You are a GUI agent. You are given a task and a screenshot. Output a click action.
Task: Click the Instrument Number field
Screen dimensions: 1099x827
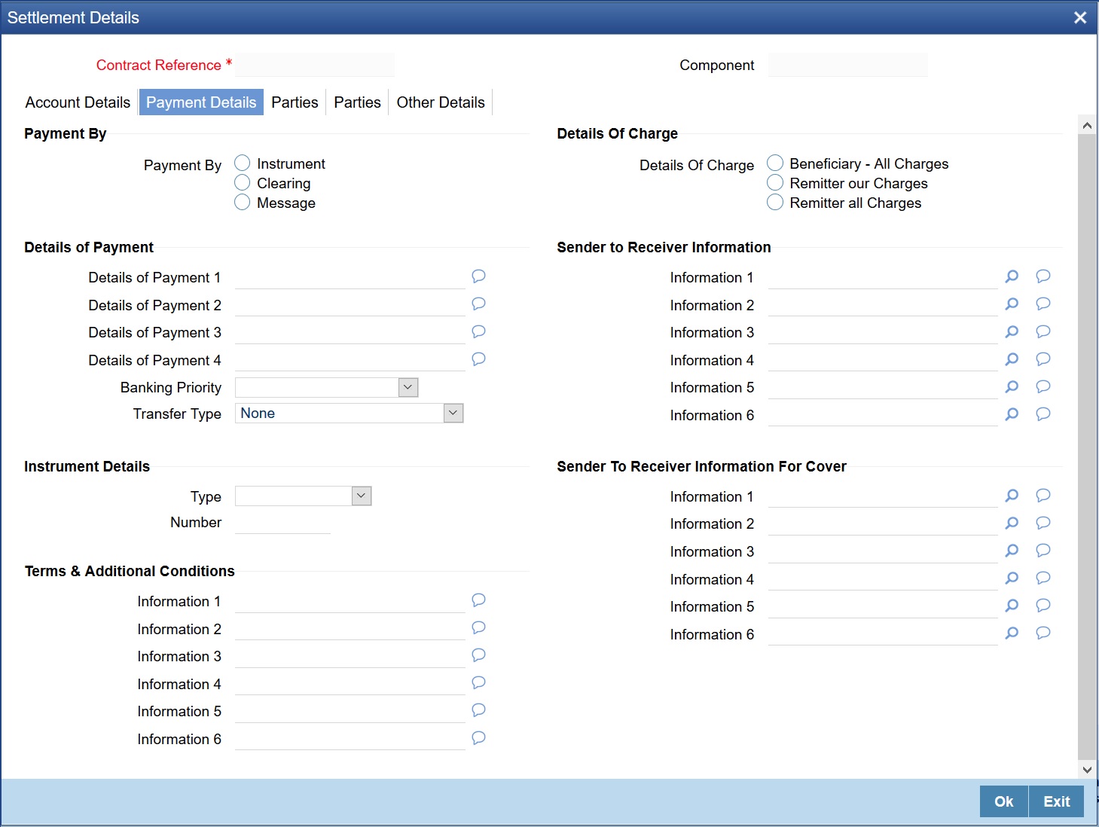coord(282,523)
